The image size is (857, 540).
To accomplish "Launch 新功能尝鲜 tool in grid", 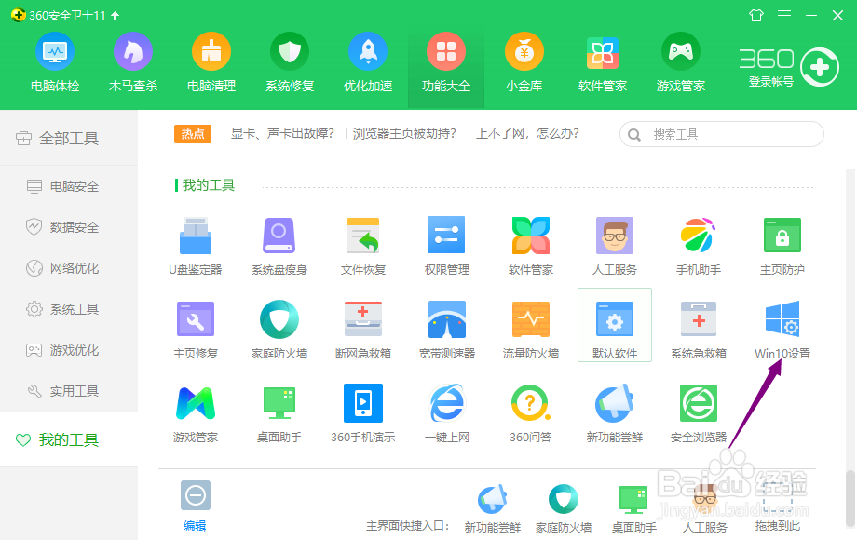I will click(x=614, y=413).
